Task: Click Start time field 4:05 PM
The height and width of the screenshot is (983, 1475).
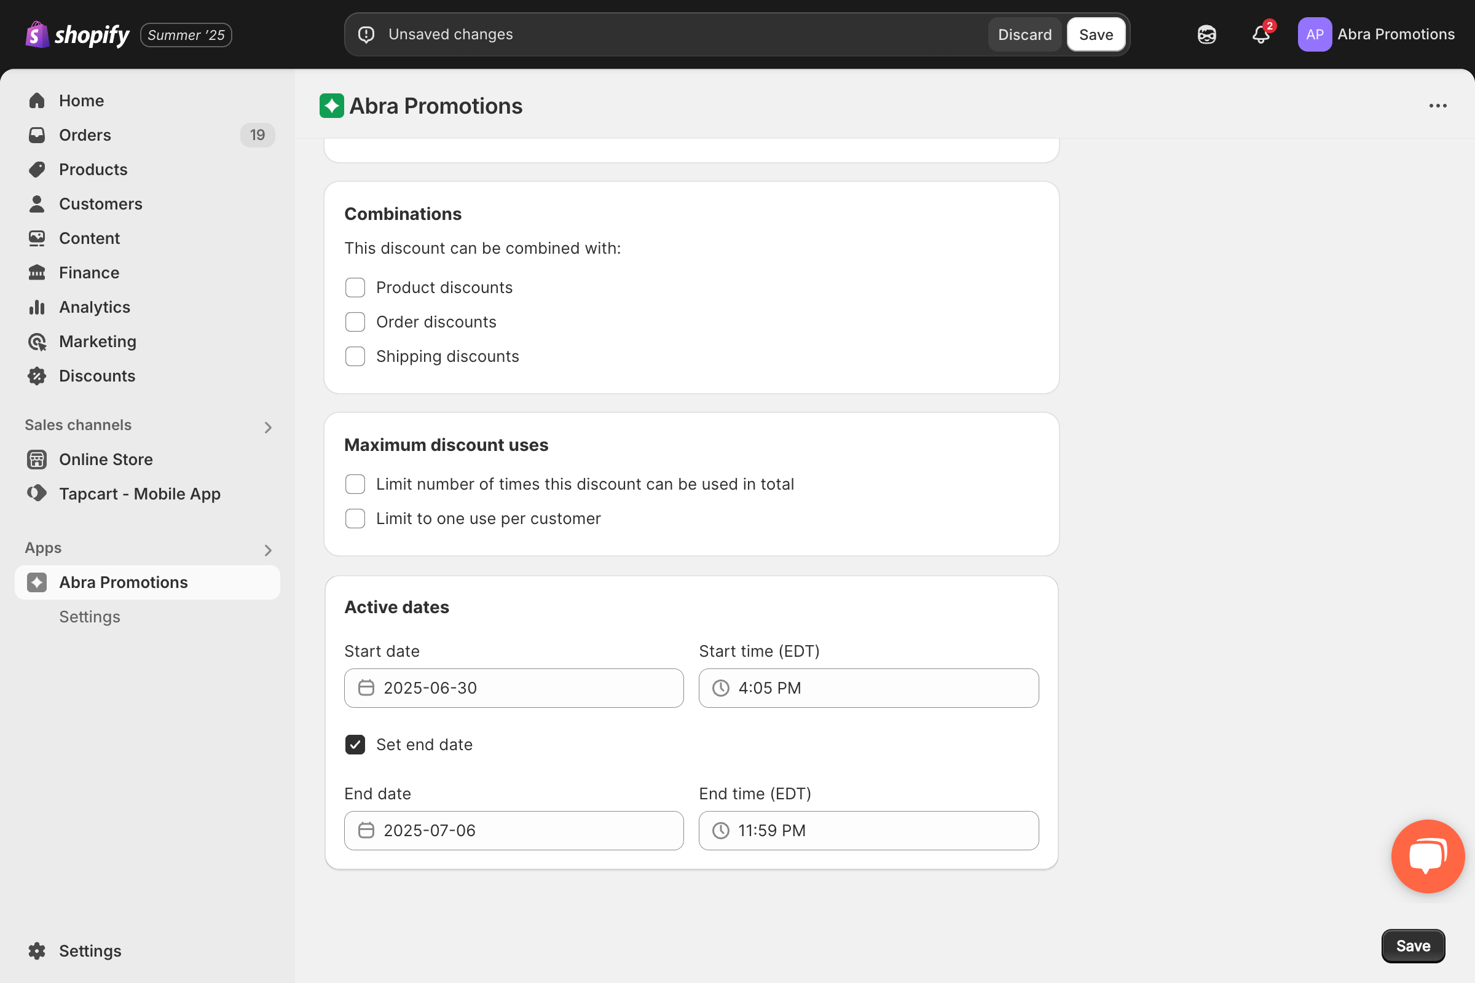Action: coord(868,687)
